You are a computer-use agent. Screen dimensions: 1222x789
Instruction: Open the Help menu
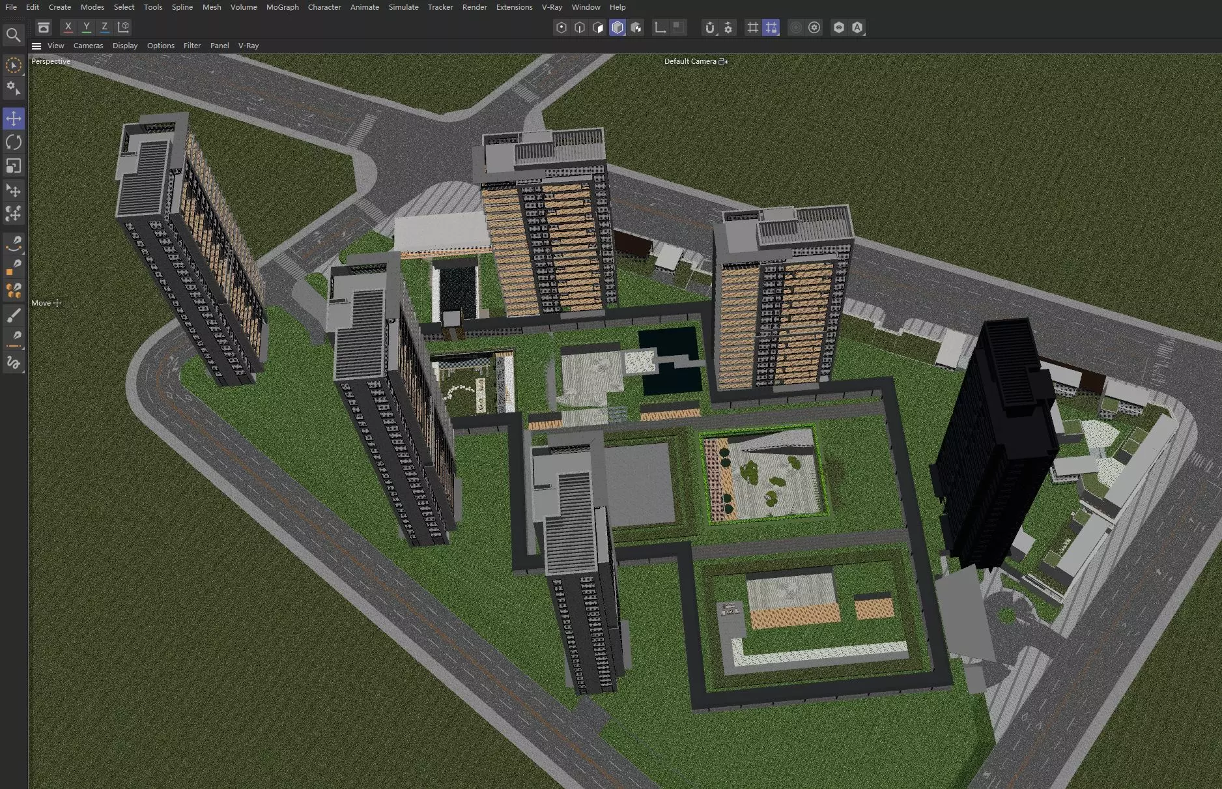(618, 7)
